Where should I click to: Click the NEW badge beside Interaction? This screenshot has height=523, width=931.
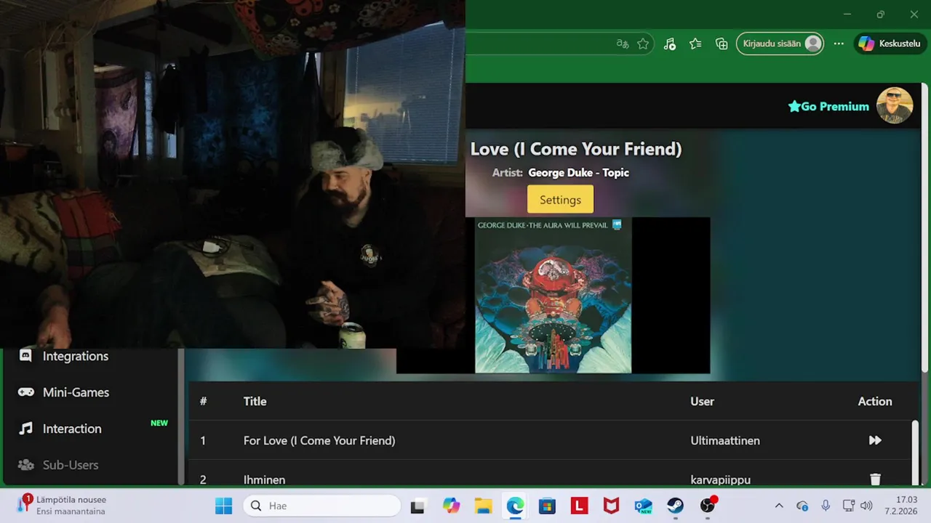pyautogui.click(x=159, y=423)
